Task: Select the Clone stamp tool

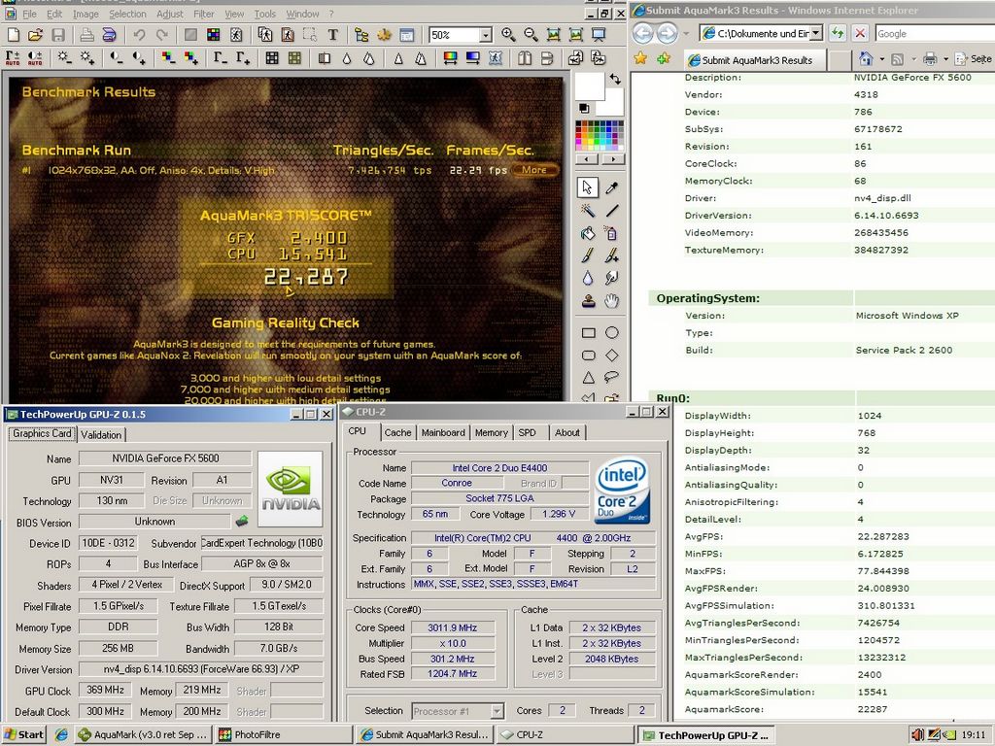Action: click(588, 301)
